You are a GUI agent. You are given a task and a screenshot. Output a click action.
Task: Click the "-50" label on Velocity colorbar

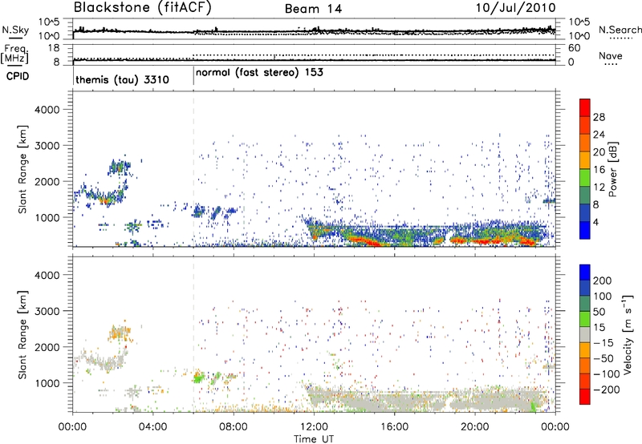[x=603, y=358]
